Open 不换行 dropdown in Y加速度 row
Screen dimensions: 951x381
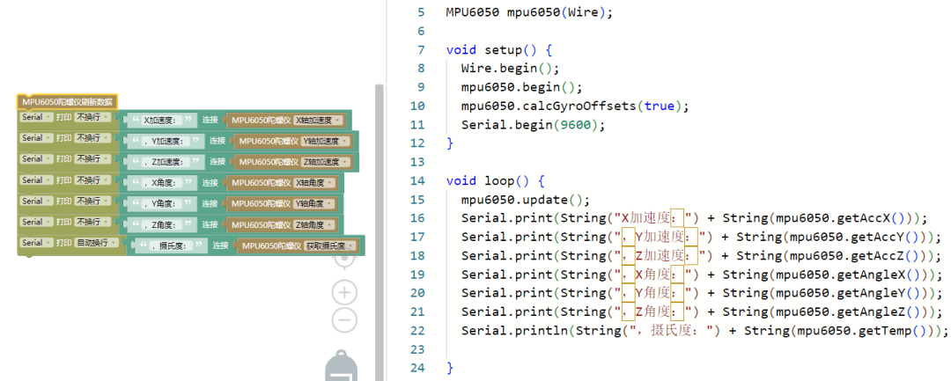click(x=92, y=138)
